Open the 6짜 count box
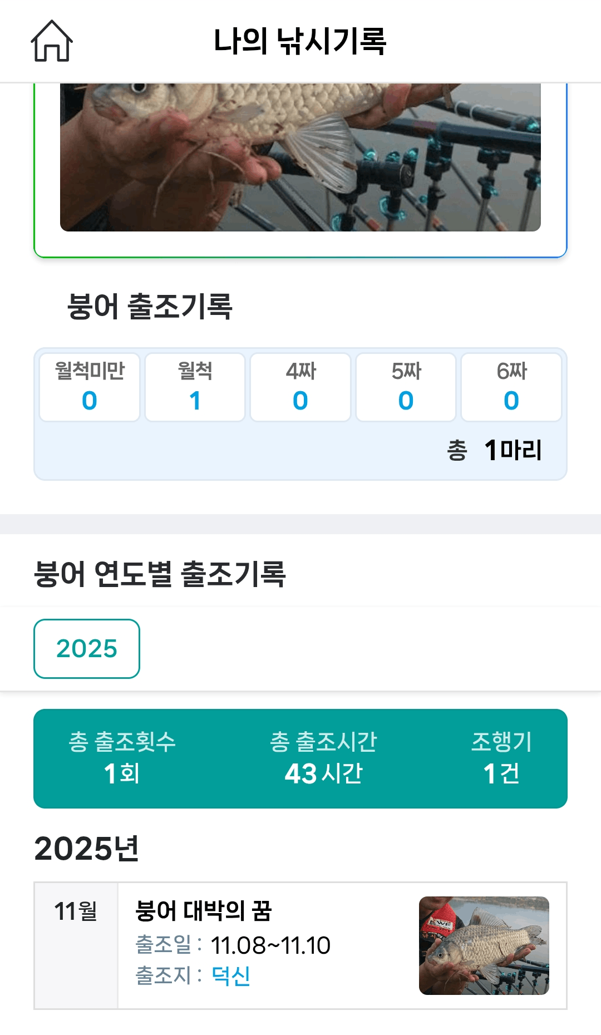This screenshot has height=1035, width=601. point(511,387)
